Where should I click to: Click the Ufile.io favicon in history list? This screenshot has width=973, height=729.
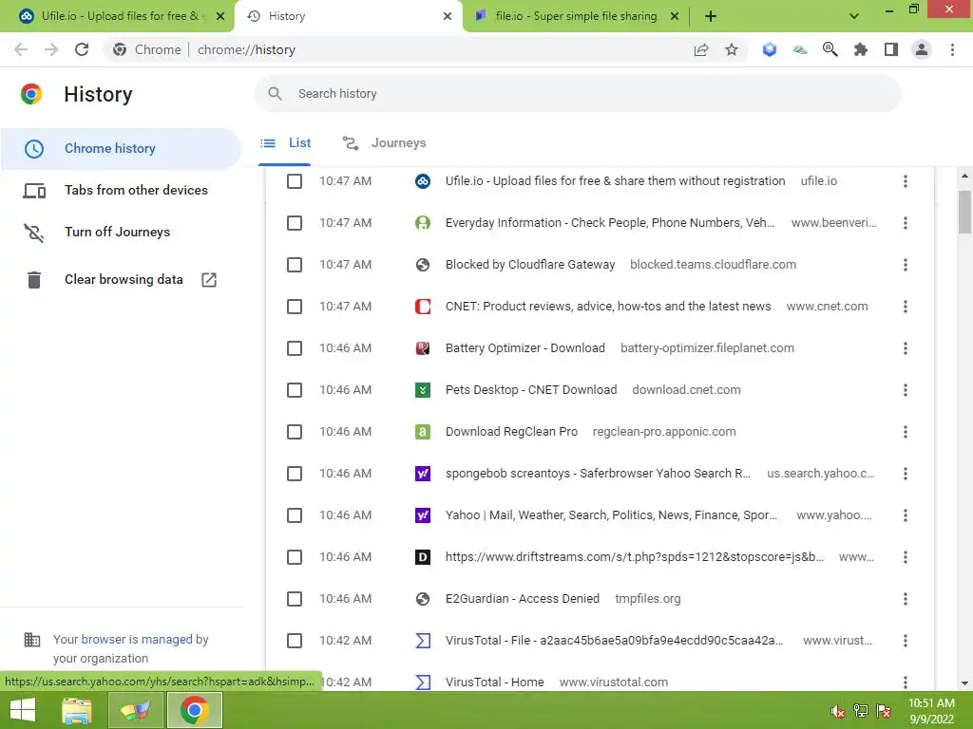(x=423, y=181)
